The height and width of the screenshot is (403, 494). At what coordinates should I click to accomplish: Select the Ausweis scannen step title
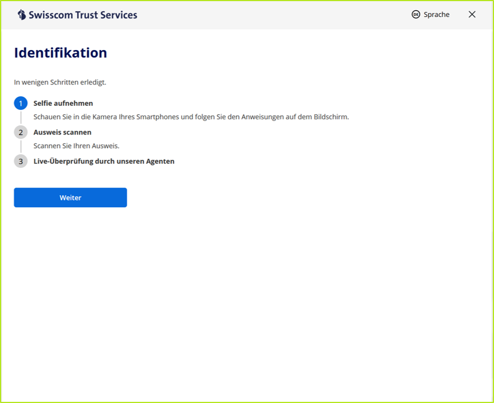(62, 132)
